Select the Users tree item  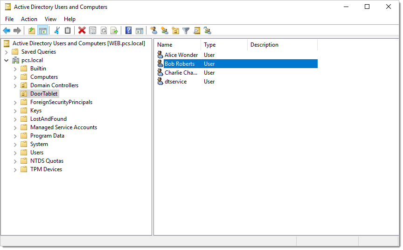tap(37, 153)
